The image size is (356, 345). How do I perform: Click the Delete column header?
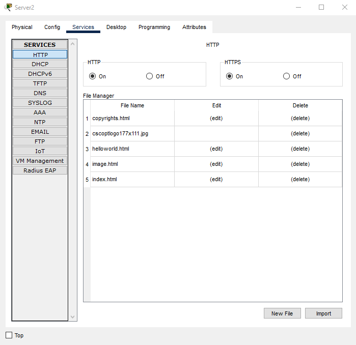300,105
